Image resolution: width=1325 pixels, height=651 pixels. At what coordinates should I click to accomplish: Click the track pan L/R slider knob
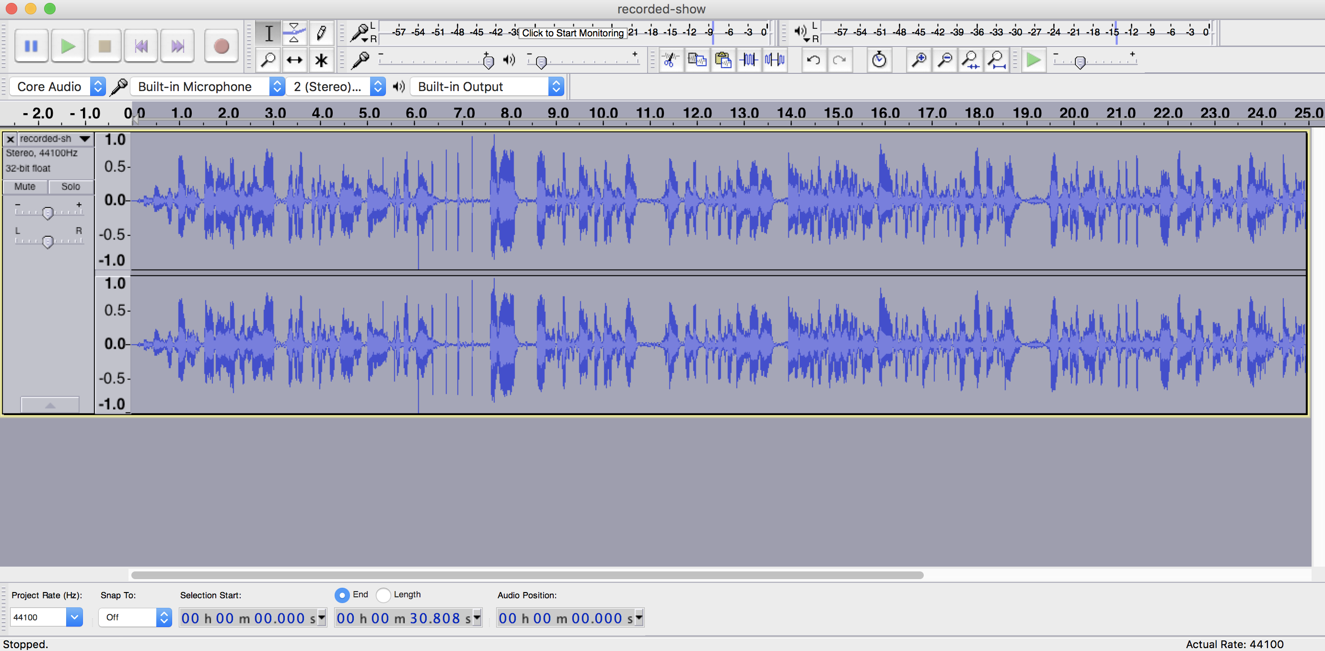[47, 242]
